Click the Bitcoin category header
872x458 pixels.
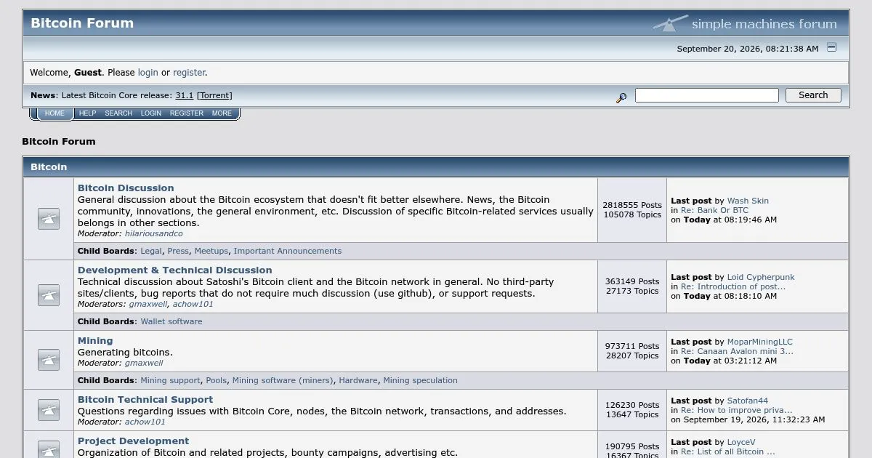(x=49, y=167)
